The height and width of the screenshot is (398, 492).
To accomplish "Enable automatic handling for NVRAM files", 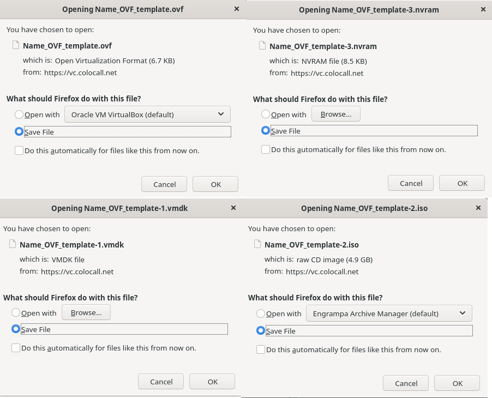I will 266,149.
